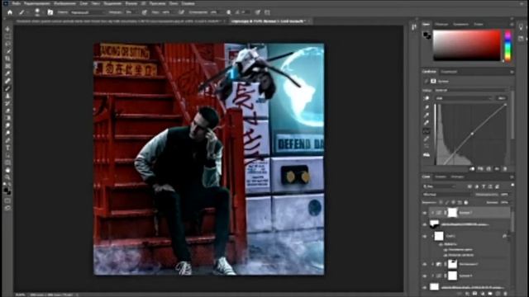Select black point eyedropper in Curves properties
The height and width of the screenshot is (297, 529).
coord(427,107)
